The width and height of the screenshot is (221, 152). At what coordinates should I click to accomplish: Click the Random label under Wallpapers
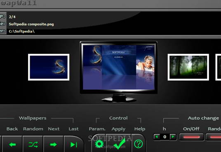(33, 129)
